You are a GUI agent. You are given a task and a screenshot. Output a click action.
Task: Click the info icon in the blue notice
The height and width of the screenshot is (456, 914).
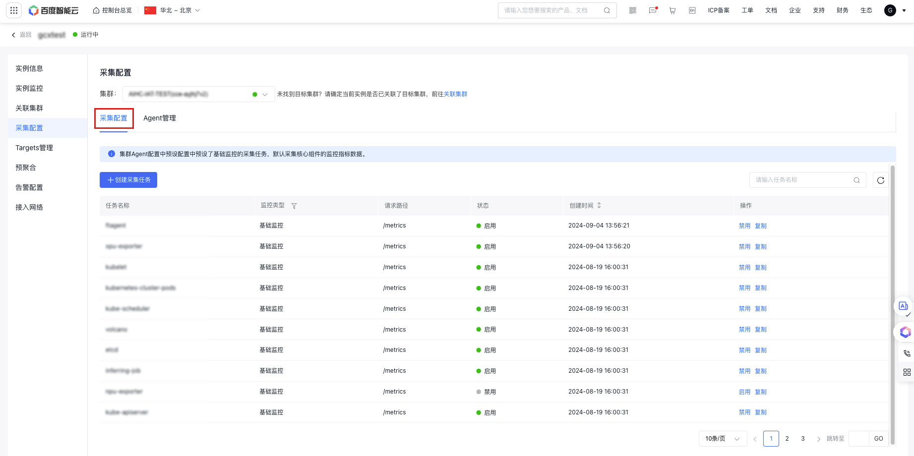(x=112, y=154)
